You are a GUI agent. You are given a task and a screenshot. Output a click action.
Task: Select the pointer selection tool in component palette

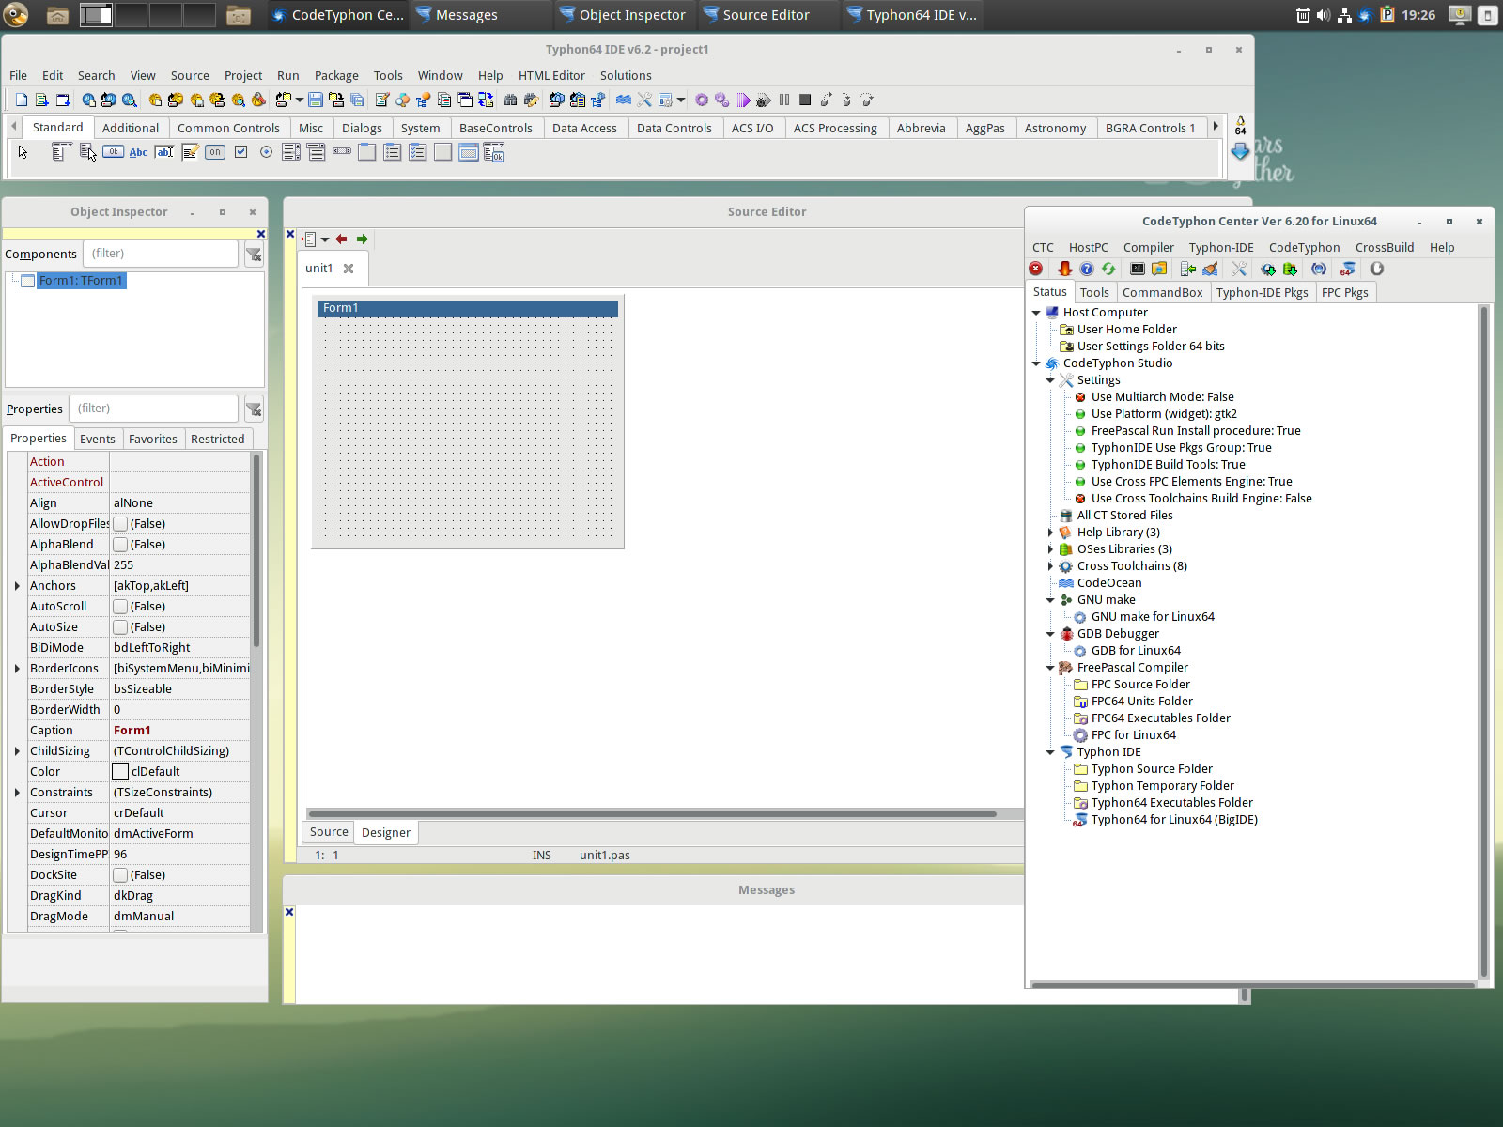(x=23, y=152)
